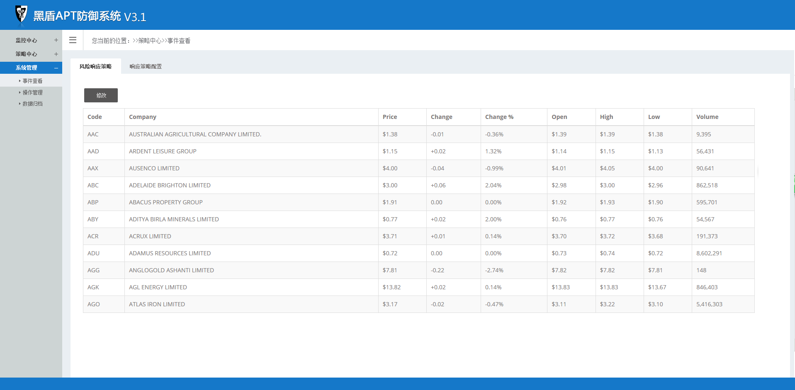Switch to the 响应策略配置 tab
This screenshot has height=390, width=795.
(x=146, y=66)
